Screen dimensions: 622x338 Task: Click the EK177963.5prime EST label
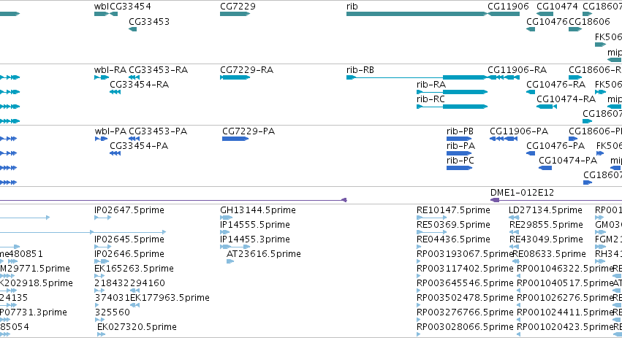coord(170,298)
